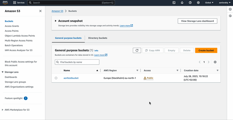
Task: Select the aorltestbucket radio button
Action: pyautogui.click(x=56, y=78)
